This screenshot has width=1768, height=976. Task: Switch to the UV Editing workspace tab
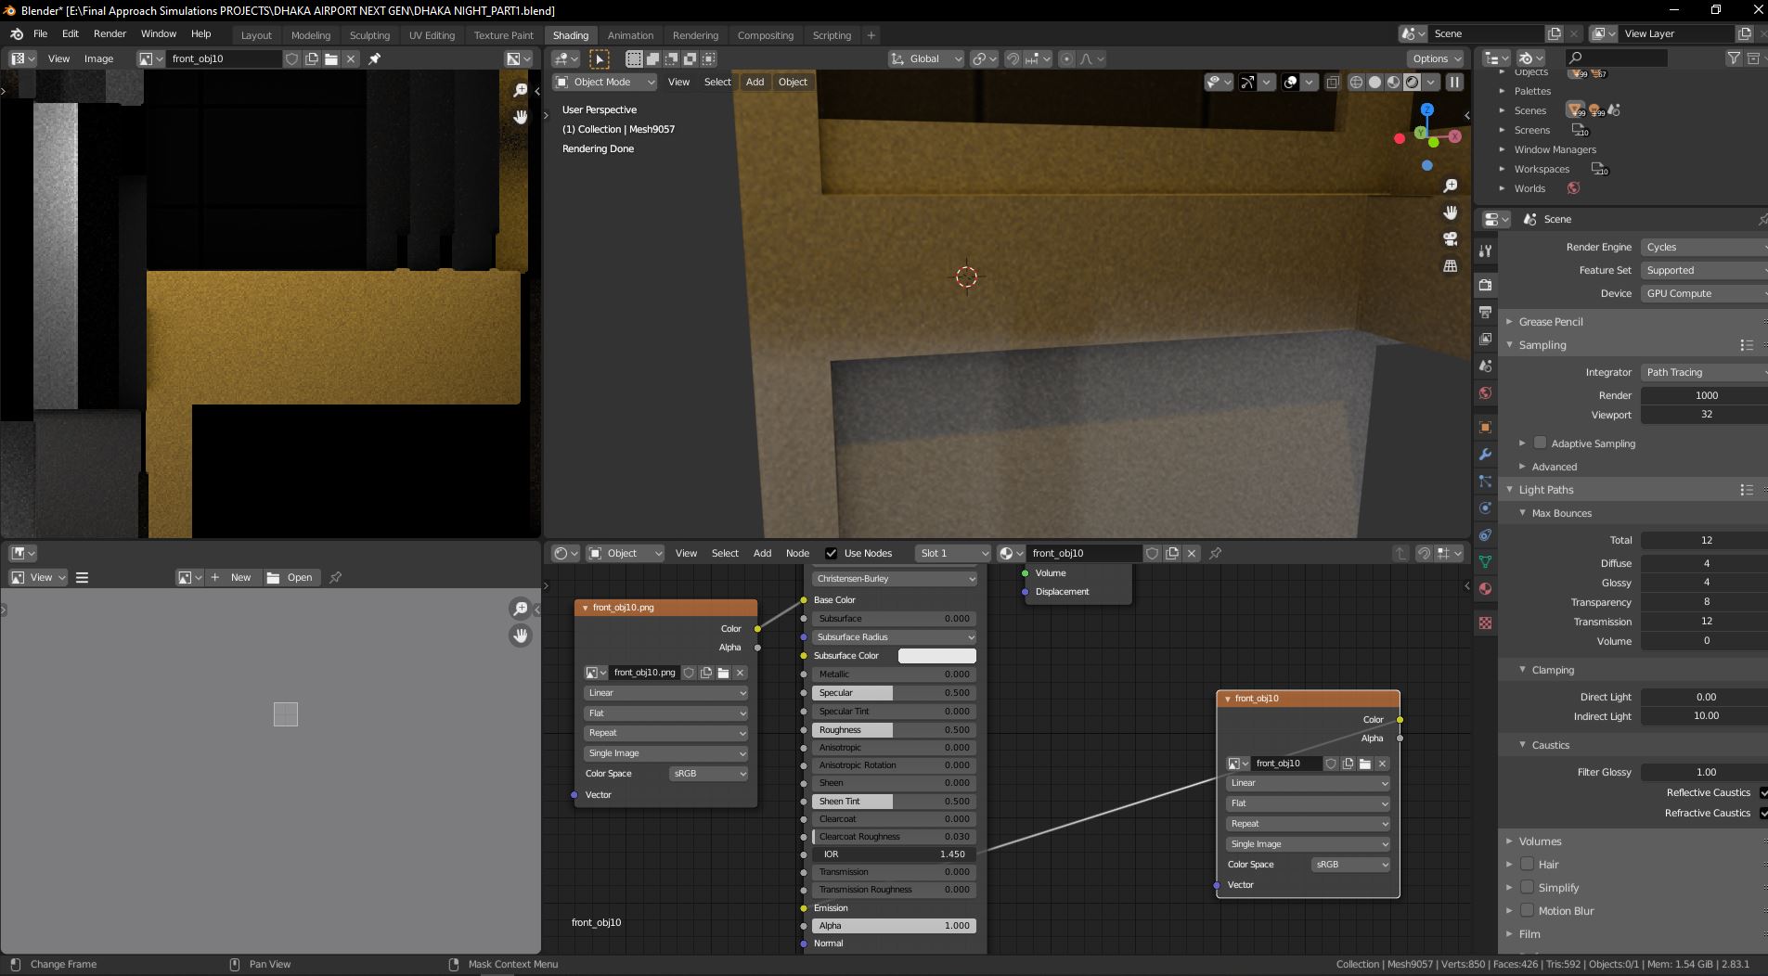[432, 35]
